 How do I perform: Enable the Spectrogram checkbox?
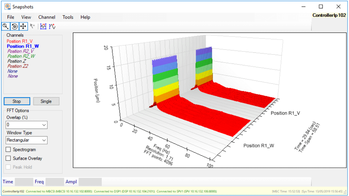(8, 150)
